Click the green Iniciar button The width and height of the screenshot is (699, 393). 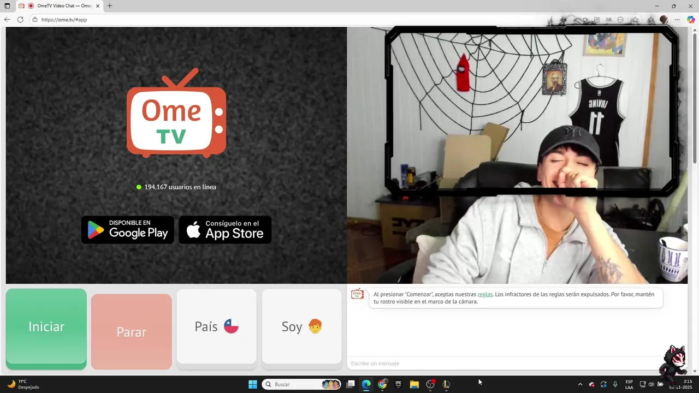click(46, 329)
